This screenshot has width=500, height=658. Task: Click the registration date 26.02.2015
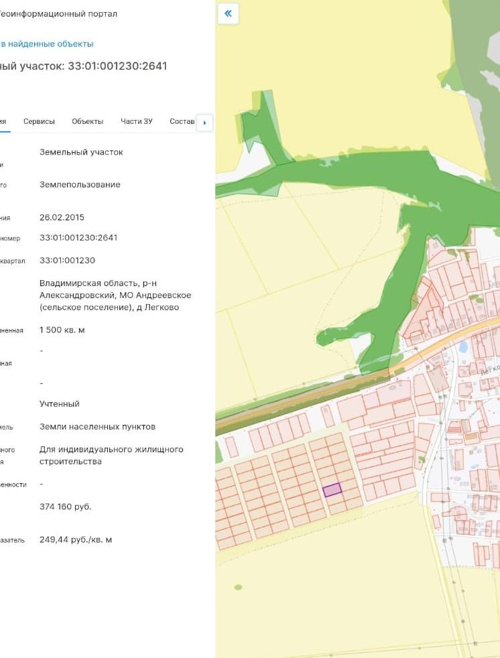(62, 217)
